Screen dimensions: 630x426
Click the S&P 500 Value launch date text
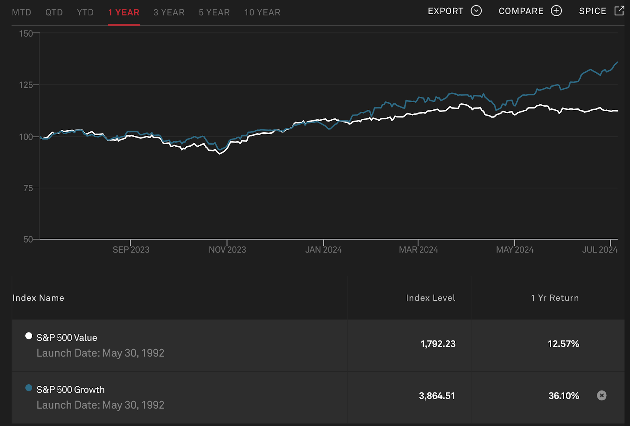point(100,353)
